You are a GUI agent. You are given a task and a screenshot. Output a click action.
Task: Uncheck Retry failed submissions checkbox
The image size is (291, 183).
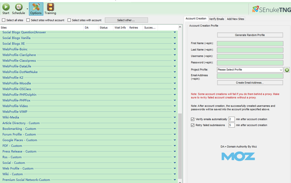pos(193,125)
